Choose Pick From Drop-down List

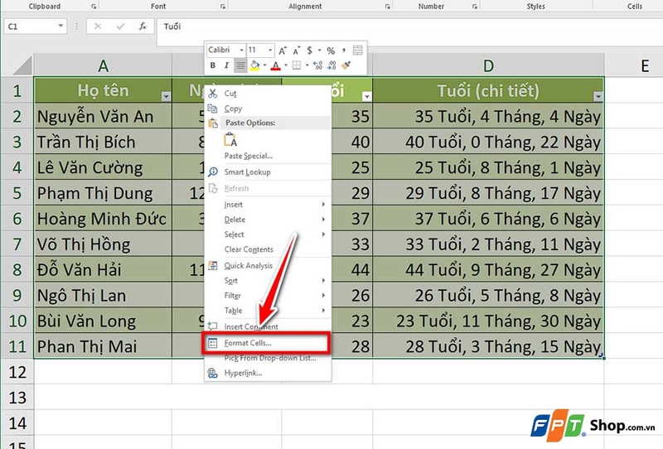point(268,358)
